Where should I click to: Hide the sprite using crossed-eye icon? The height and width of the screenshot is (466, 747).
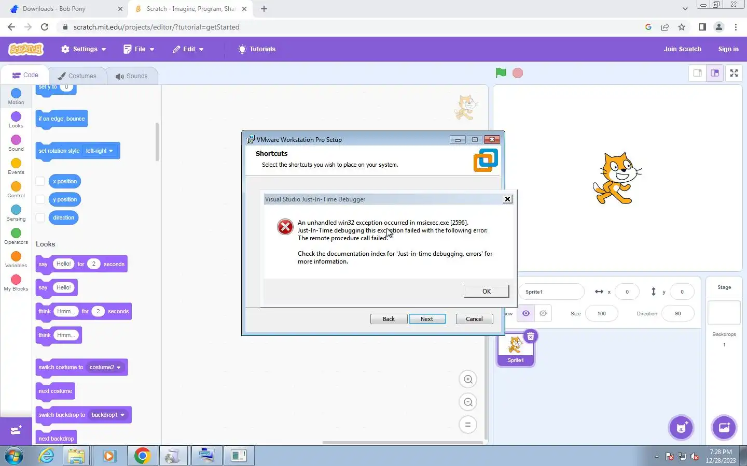543,313
